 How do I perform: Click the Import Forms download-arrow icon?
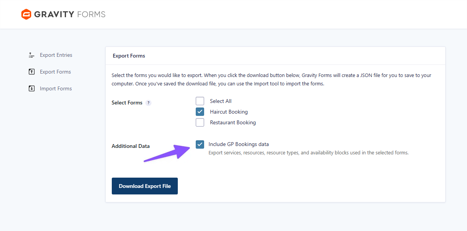coord(32,89)
